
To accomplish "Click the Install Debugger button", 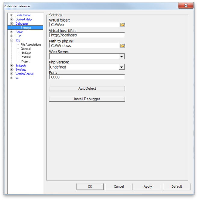I will click(87, 99).
